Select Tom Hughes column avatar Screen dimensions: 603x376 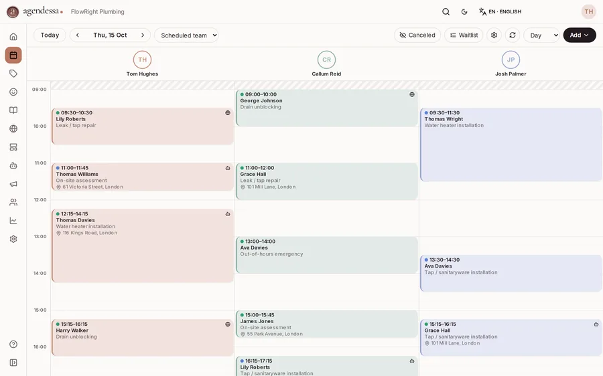tap(142, 60)
